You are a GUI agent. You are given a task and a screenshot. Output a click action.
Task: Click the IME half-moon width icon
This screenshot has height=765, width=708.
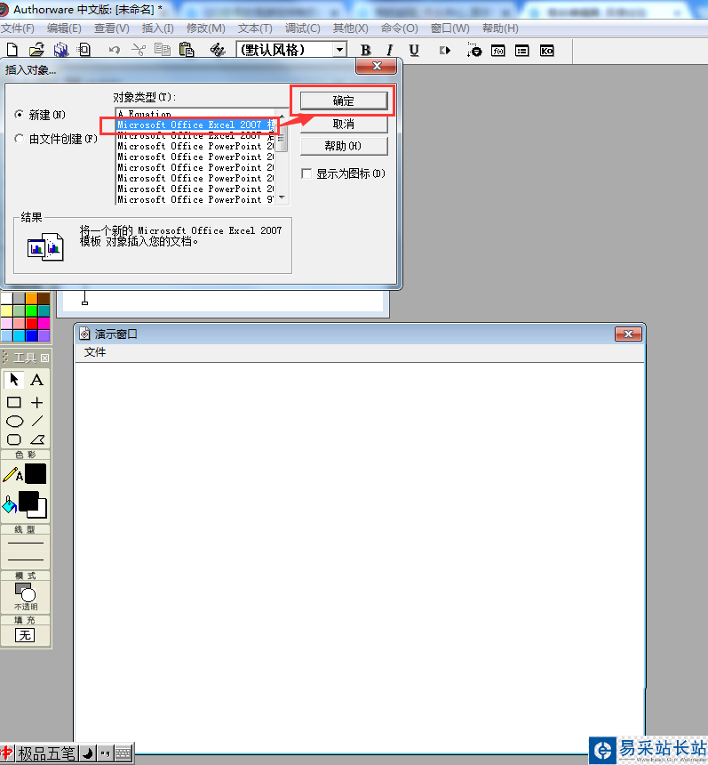88,753
